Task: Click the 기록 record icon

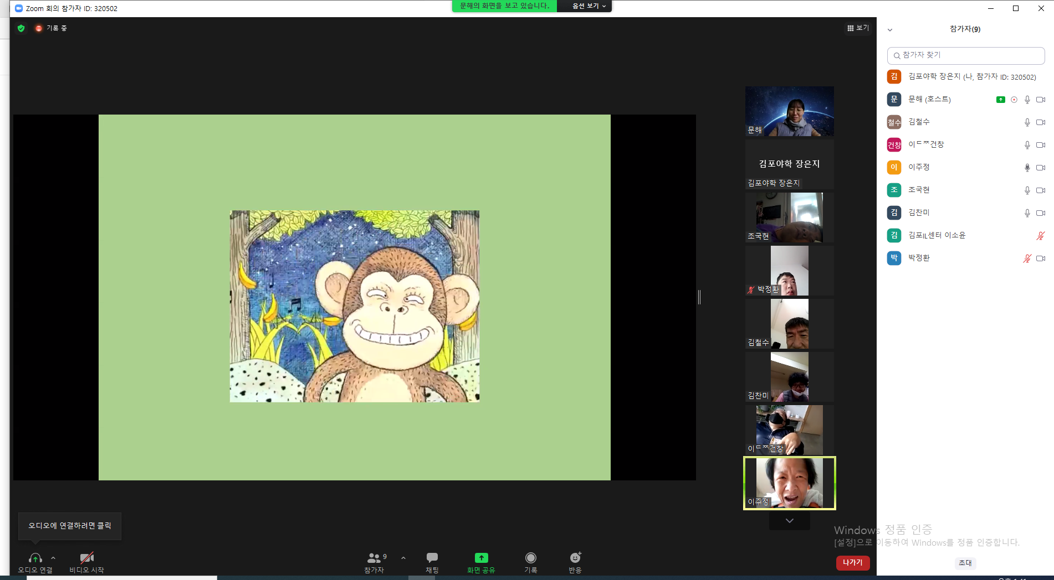Action: [x=531, y=558]
